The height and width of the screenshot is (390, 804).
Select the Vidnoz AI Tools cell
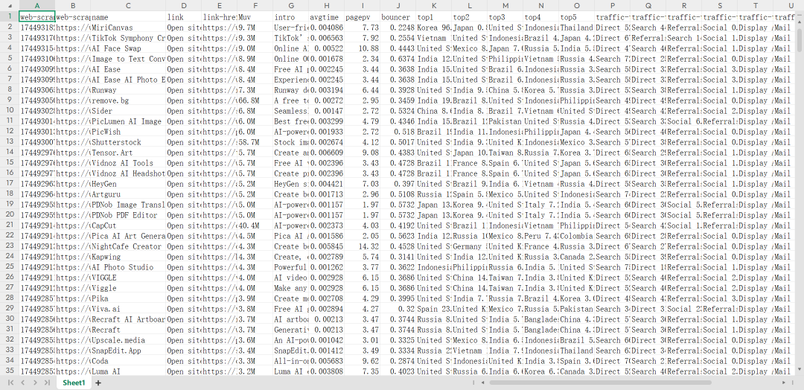128,163
